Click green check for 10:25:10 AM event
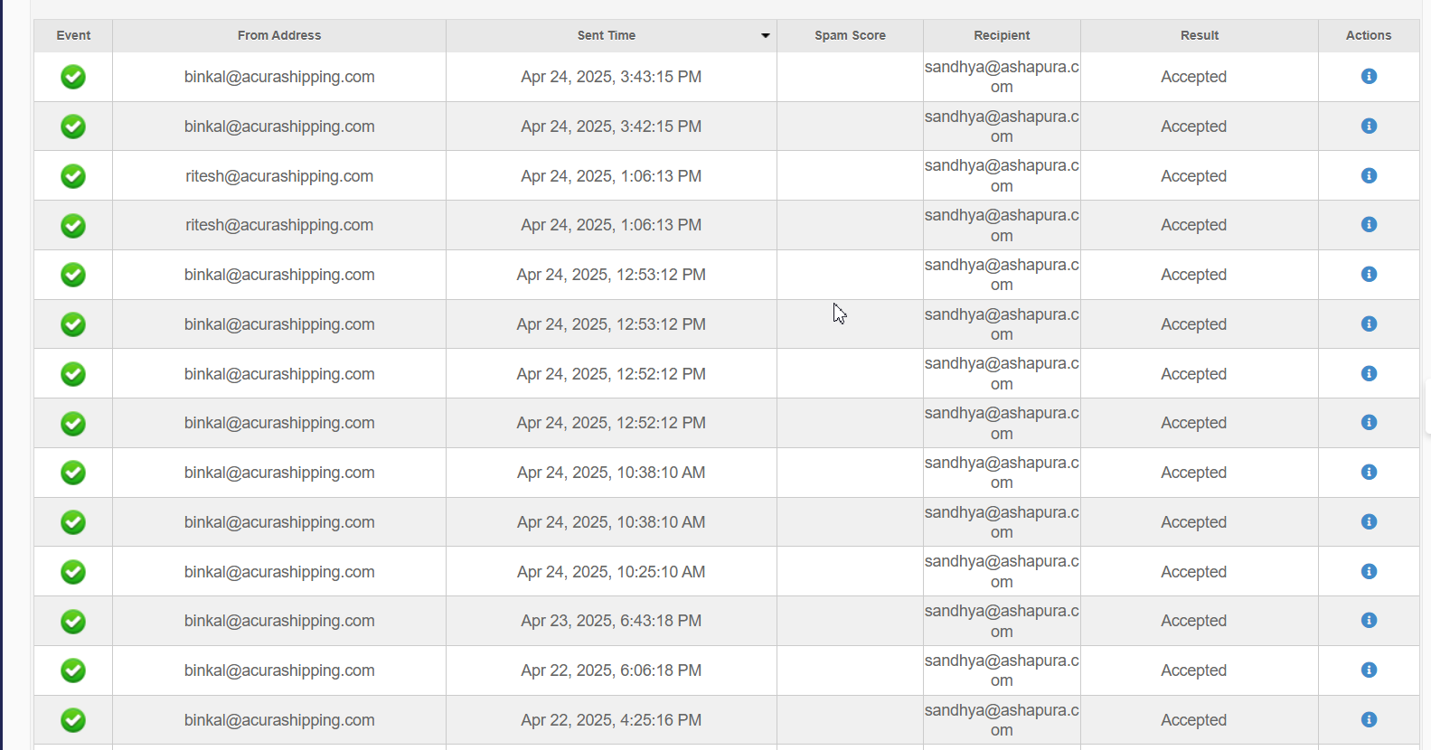The height and width of the screenshot is (750, 1431). tap(73, 572)
